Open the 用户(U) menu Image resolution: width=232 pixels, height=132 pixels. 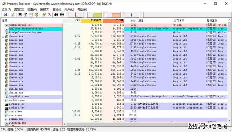click(69, 9)
